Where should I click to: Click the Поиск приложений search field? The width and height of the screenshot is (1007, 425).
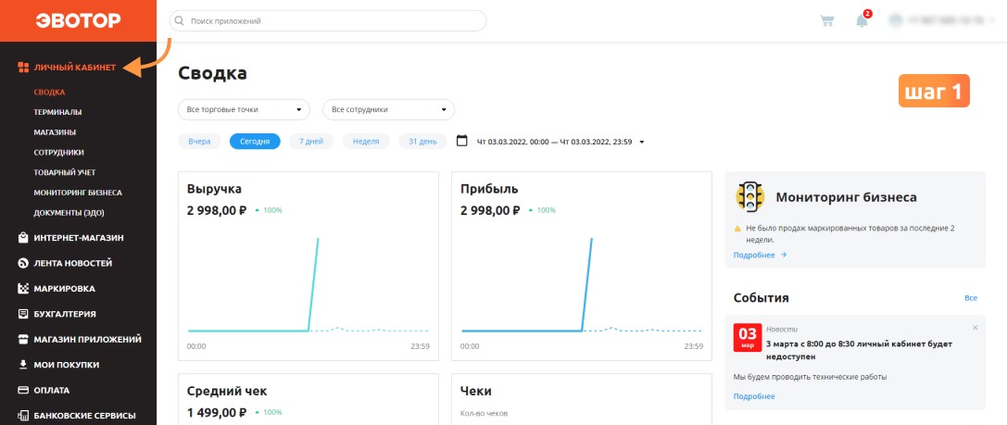[x=328, y=21]
